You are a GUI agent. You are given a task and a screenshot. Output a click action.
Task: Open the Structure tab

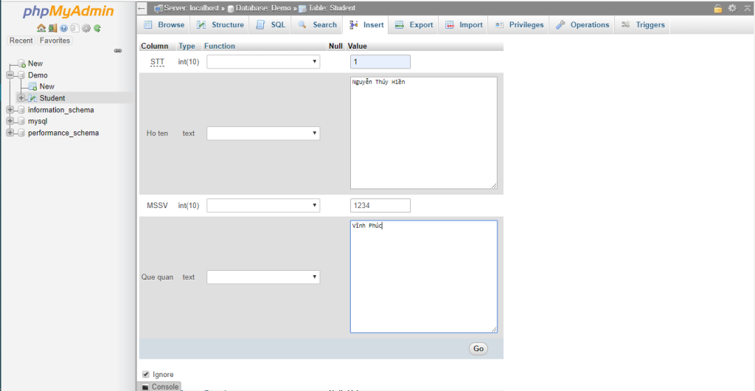pos(220,25)
